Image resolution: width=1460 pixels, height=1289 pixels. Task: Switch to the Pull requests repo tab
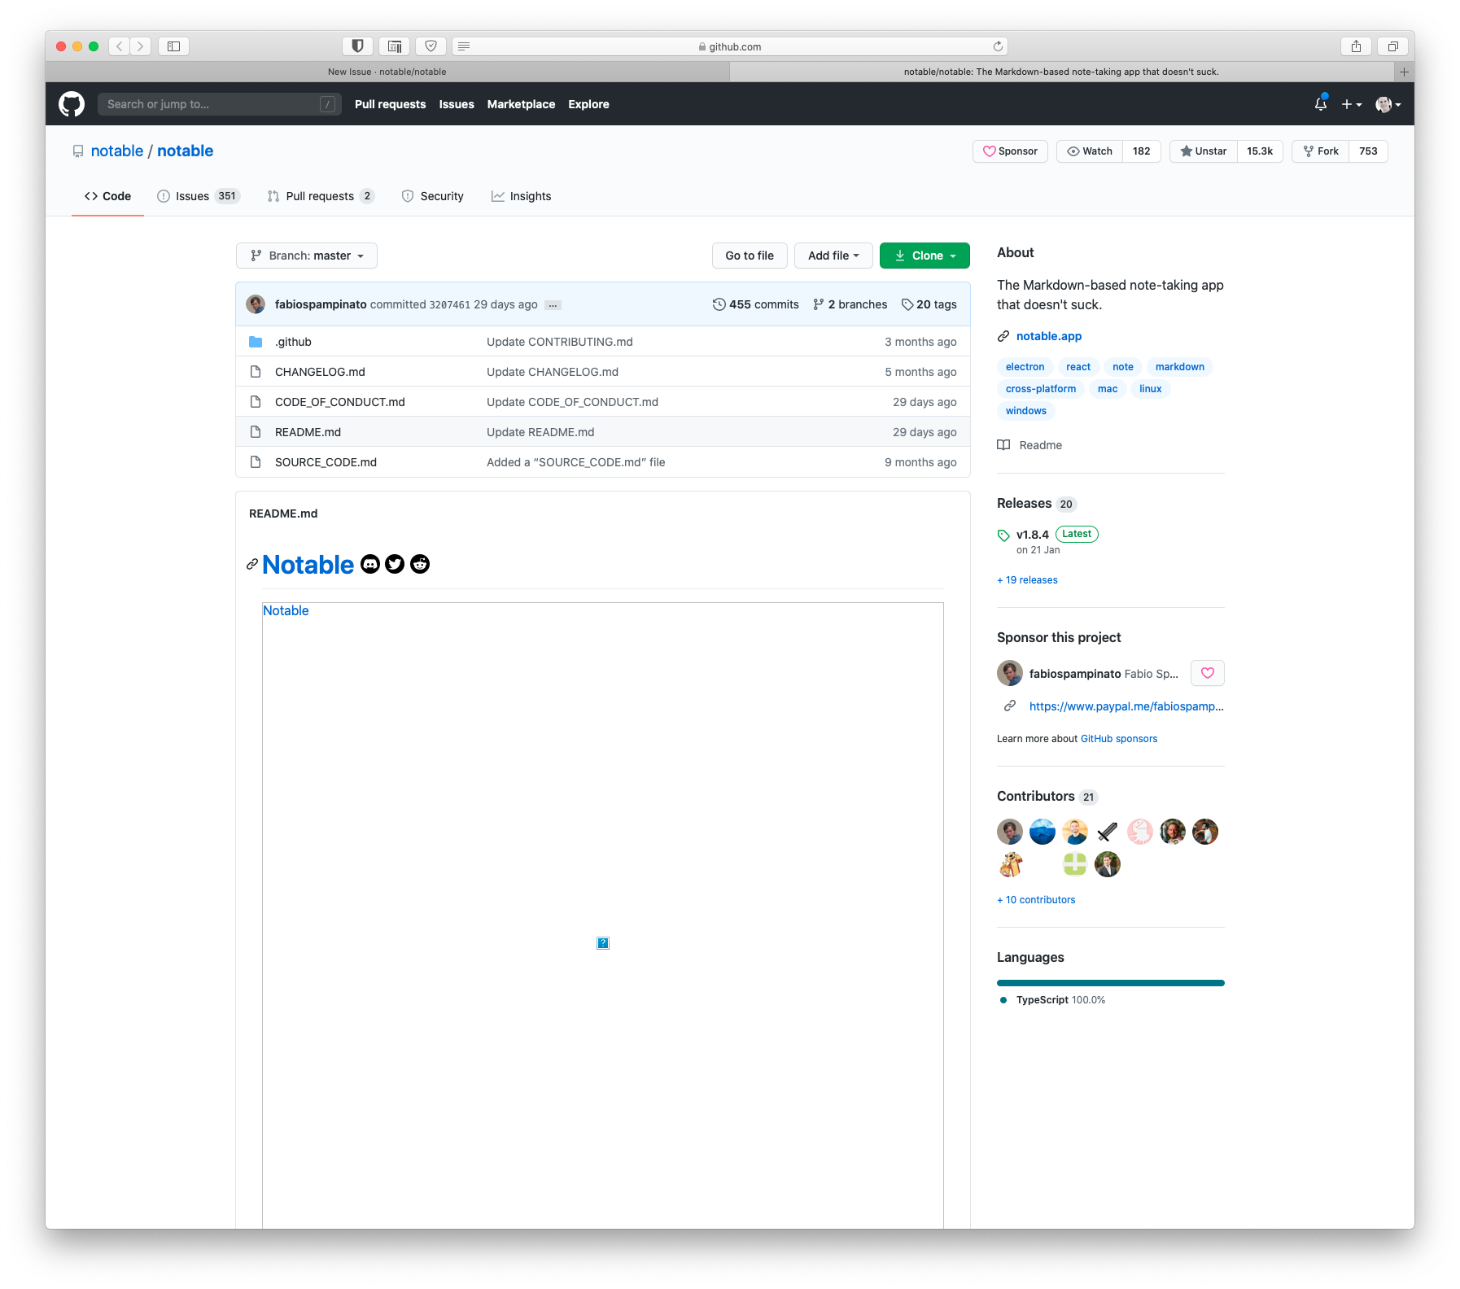click(321, 196)
